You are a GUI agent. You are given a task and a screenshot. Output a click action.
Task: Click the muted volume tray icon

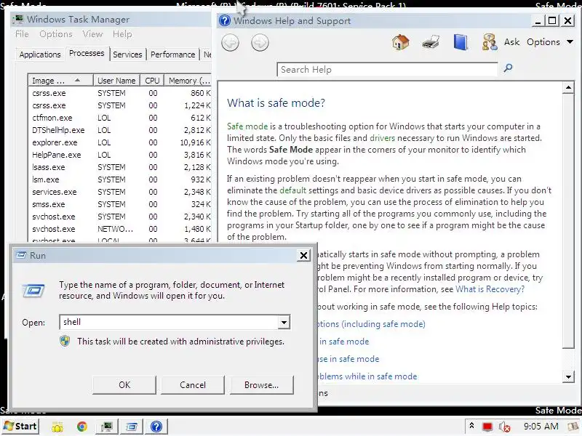pos(504,427)
